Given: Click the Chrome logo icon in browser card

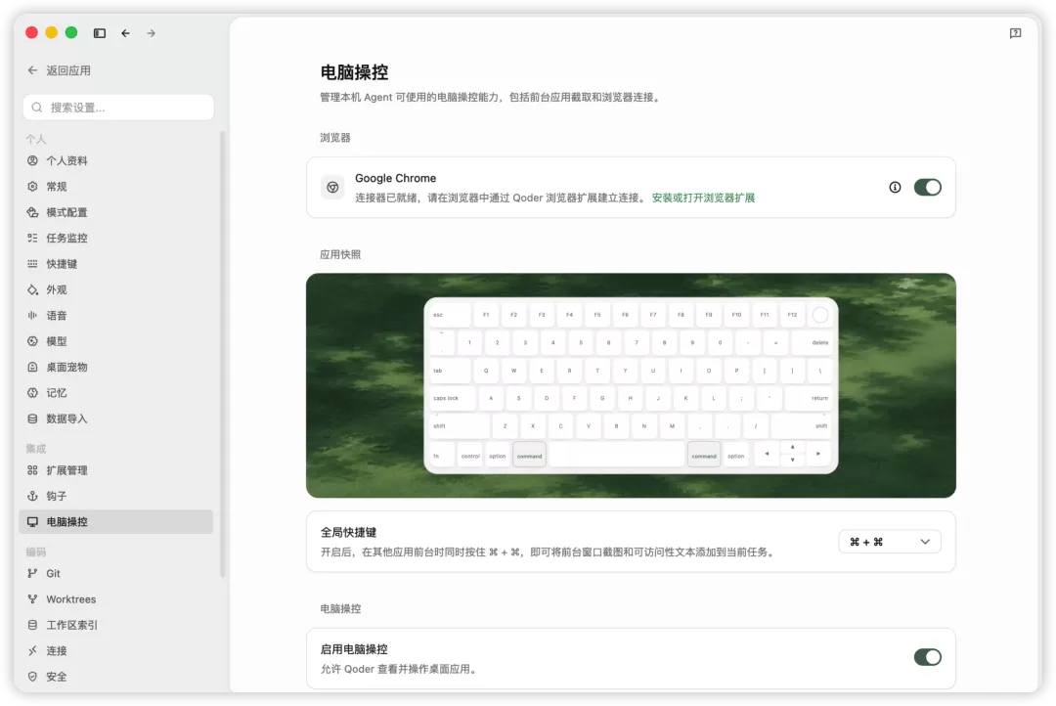Looking at the screenshot, I should pyautogui.click(x=332, y=188).
